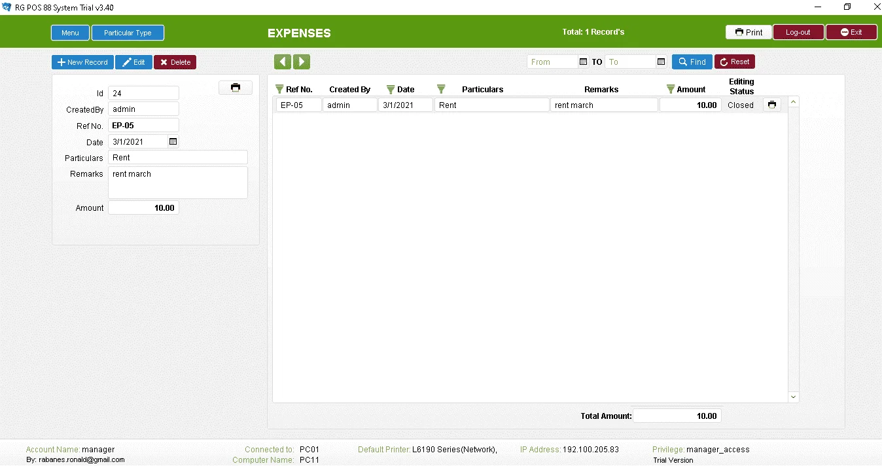The height and width of the screenshot is (466, 882).
Task: Click the rabanes.ronald@gmail.com text
Action: pyautogui.click(x=82, y=460)
